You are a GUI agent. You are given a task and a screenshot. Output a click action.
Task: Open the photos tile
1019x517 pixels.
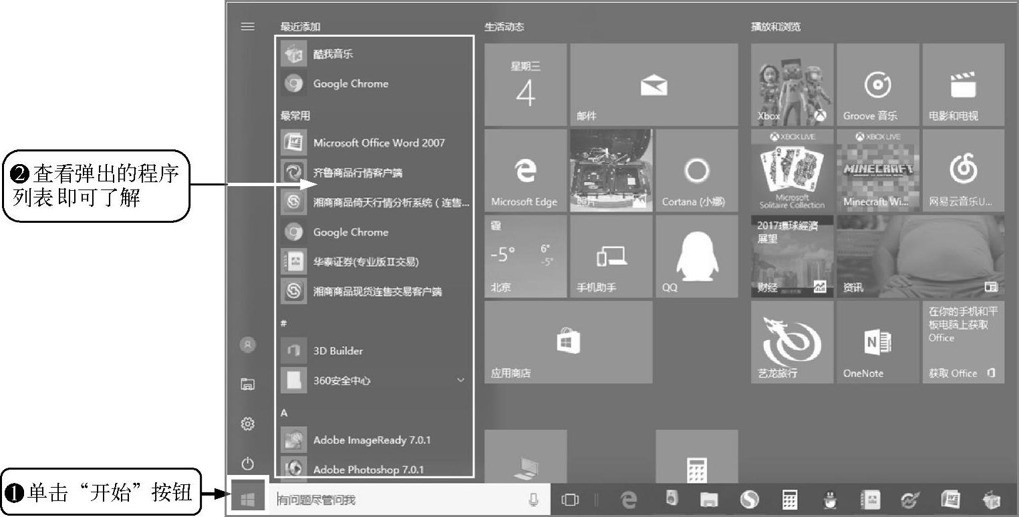coord(611,171)
